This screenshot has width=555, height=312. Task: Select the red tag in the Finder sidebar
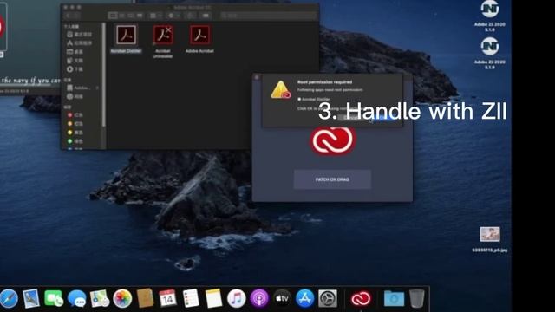[75, 115]
